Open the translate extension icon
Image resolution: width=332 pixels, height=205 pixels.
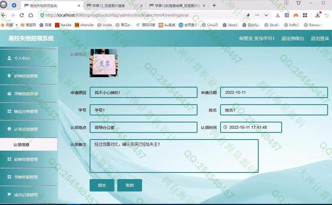pyautogui.click(x=287, y=15)
